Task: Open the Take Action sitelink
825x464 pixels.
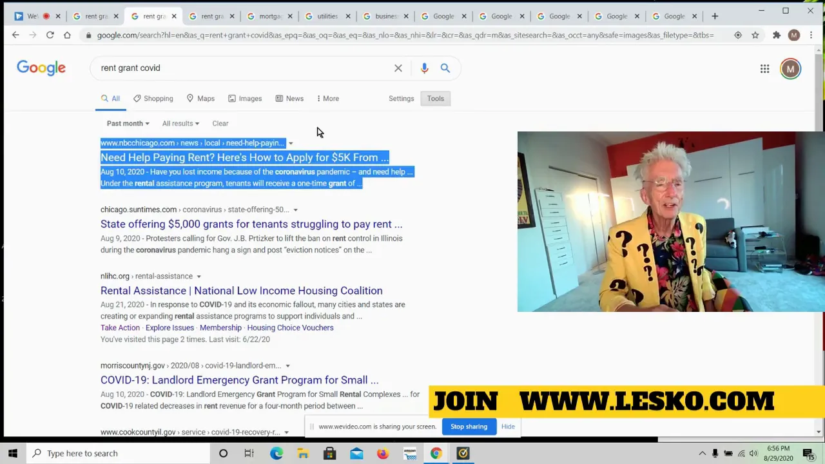Action: point(120,327)
